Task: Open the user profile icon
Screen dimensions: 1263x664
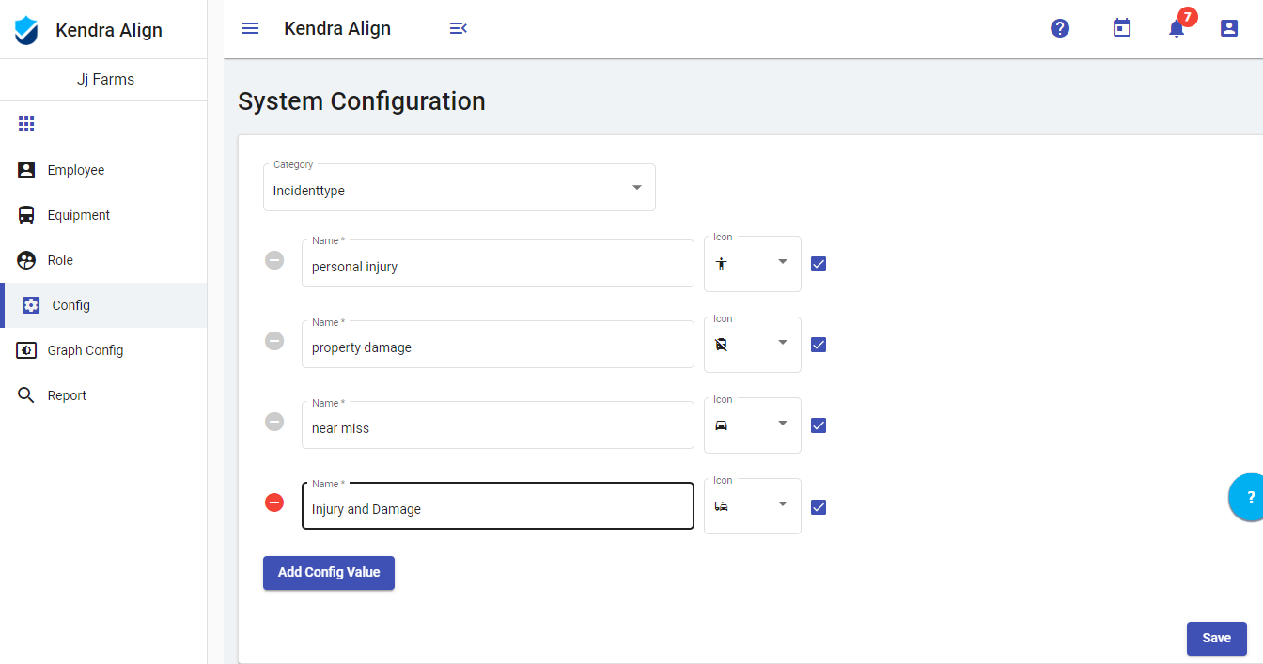Action: (1229, 28)
